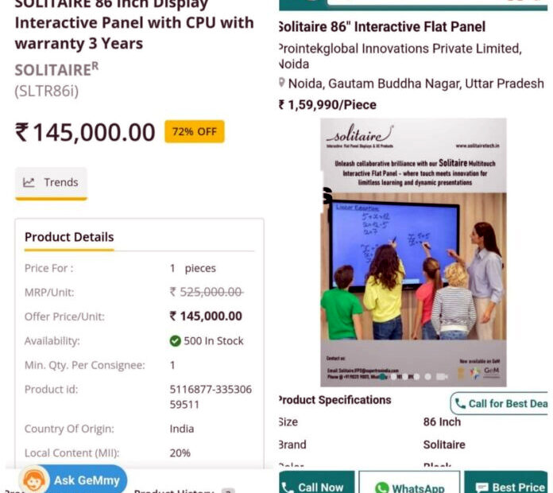Click the chat icon in Best Price

pos(481,487)
